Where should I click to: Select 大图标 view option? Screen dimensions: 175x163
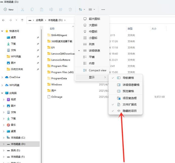coord(92,25)
